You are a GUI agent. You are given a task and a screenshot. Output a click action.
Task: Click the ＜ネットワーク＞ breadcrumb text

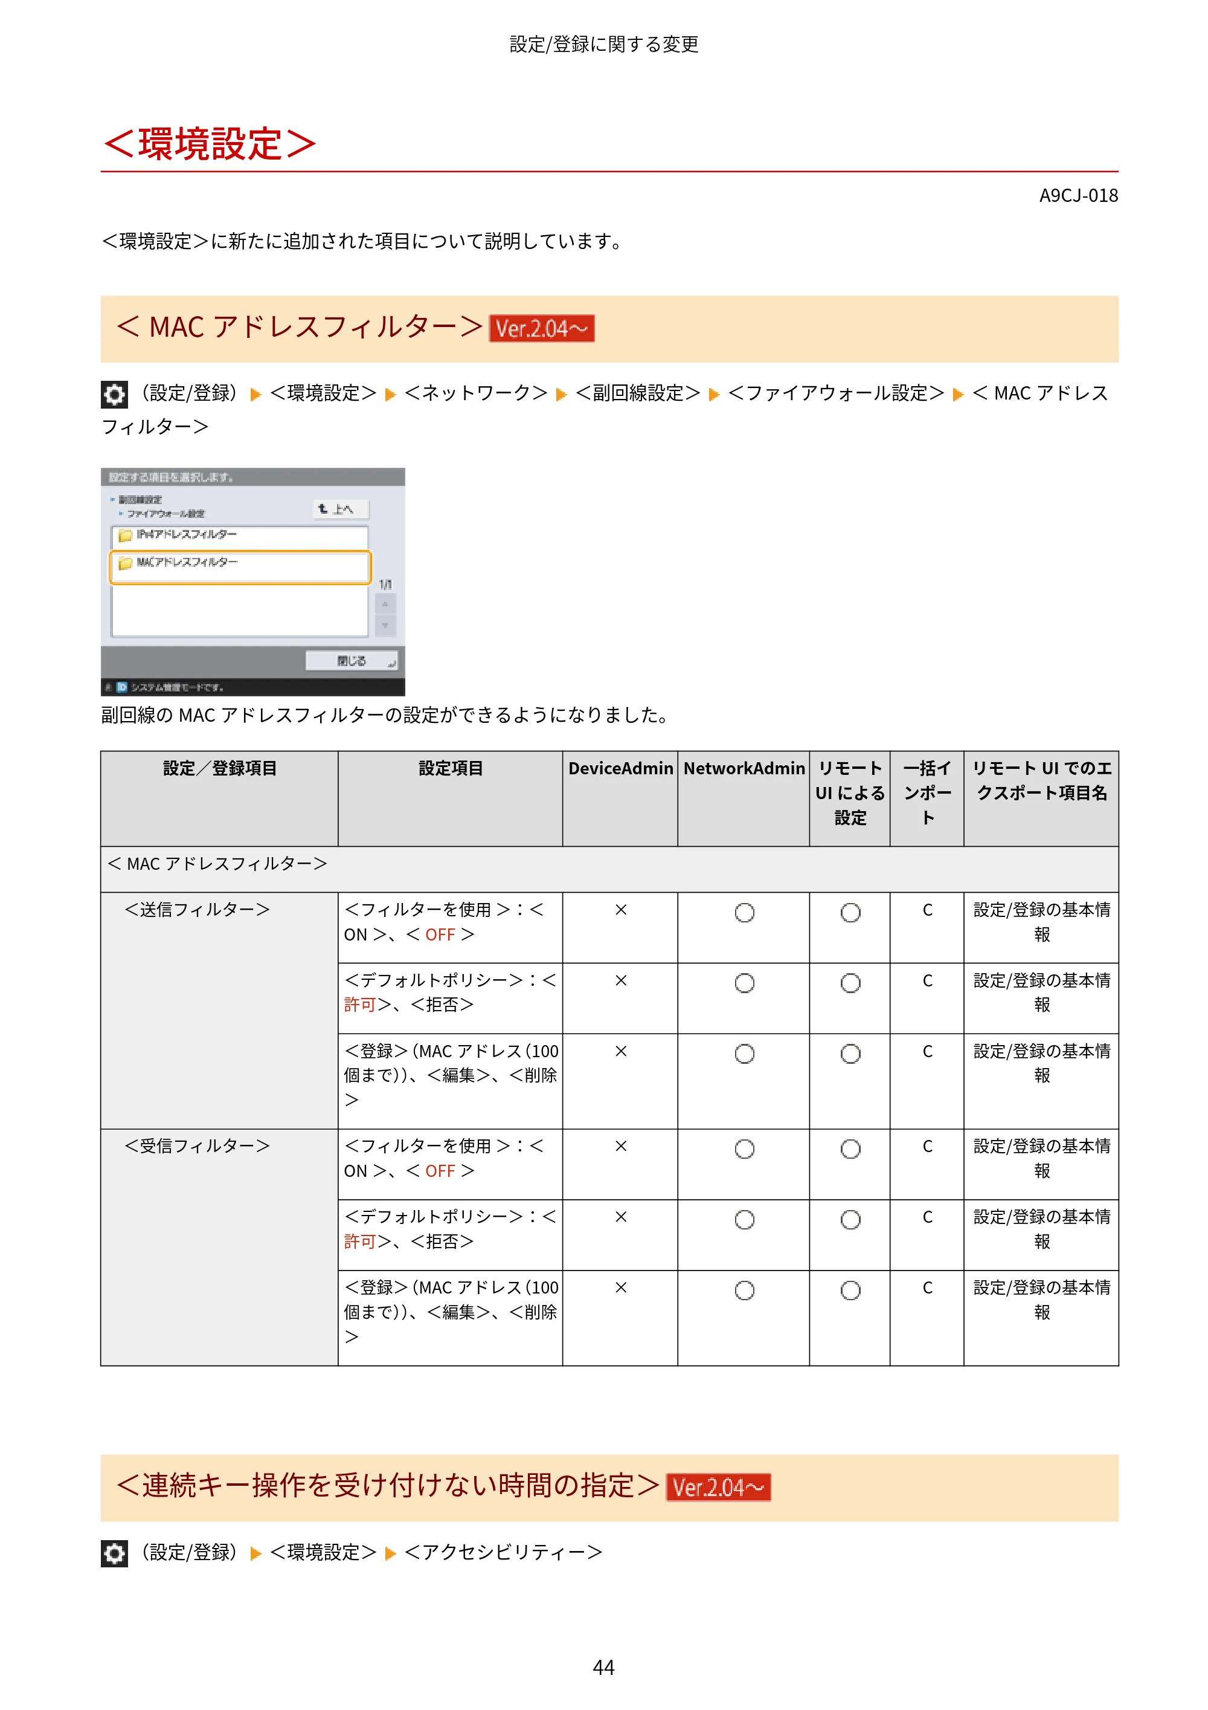click(x=475, y=393)
